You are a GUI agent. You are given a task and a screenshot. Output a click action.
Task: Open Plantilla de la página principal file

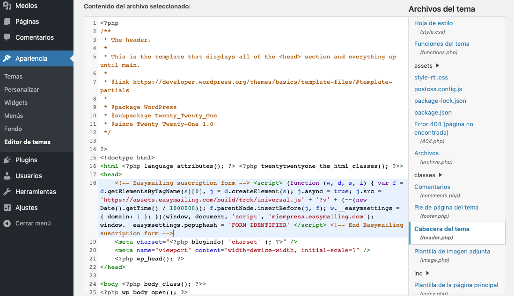(456, 285)
